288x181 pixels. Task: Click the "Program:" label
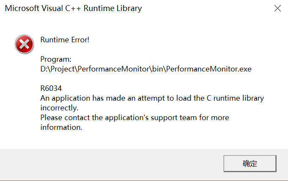coord(56,59)
